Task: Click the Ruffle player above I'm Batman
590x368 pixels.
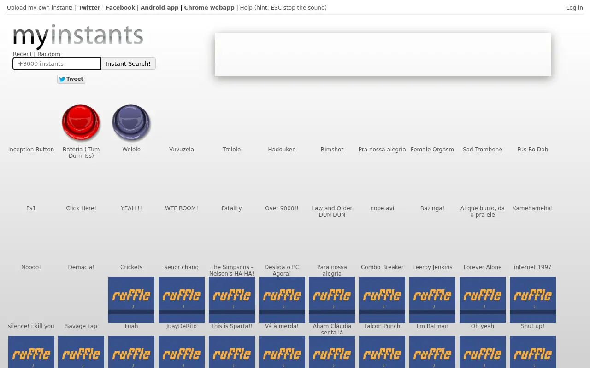Action: point(432,300)
